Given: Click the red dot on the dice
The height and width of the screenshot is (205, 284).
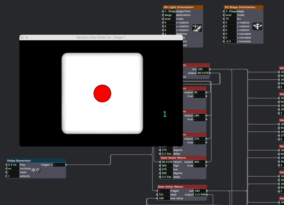Looking at the screenshot, I should pyautogui.click(x=102, y=94).
